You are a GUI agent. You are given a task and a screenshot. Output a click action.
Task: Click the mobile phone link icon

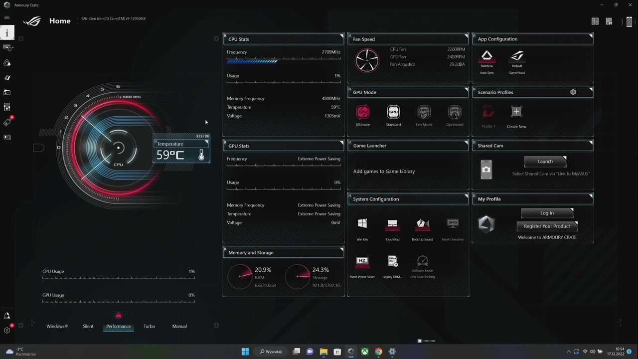(629, 21)
